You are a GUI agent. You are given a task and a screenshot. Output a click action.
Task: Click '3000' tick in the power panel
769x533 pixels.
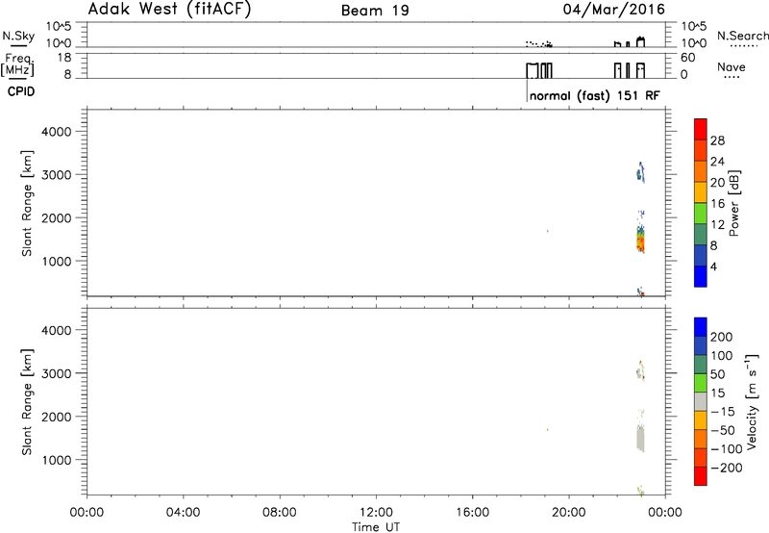click(x=57, y=175)
